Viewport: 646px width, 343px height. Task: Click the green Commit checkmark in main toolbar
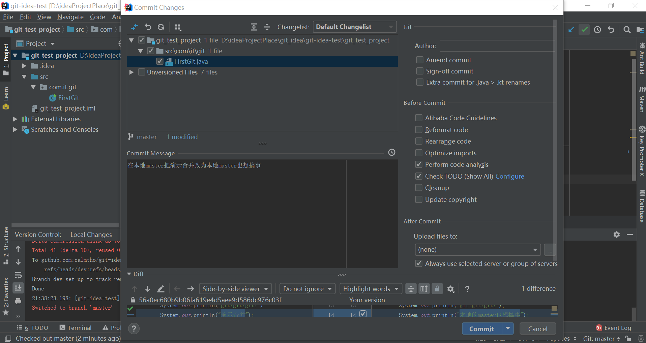tap(584, 30)
